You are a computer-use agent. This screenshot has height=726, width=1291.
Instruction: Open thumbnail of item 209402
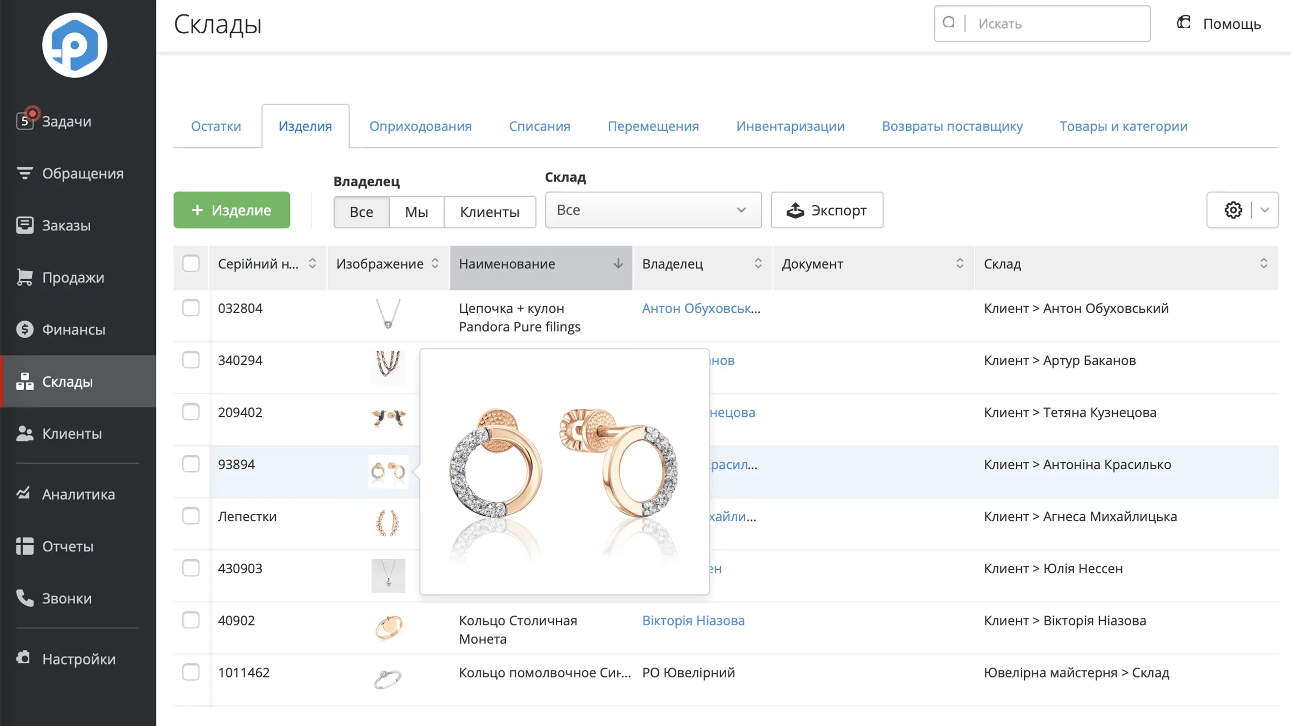coord(388,418)
